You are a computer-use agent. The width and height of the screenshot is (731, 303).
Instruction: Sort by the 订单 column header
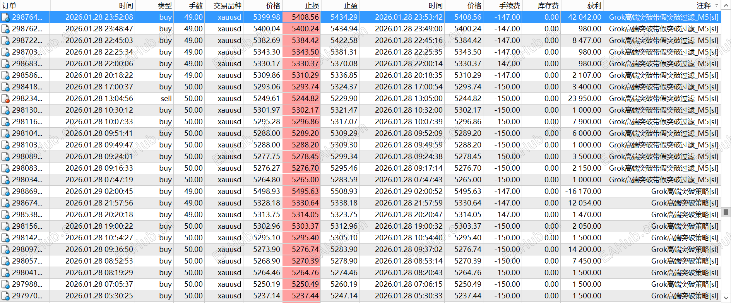click(x=25, y=5)
